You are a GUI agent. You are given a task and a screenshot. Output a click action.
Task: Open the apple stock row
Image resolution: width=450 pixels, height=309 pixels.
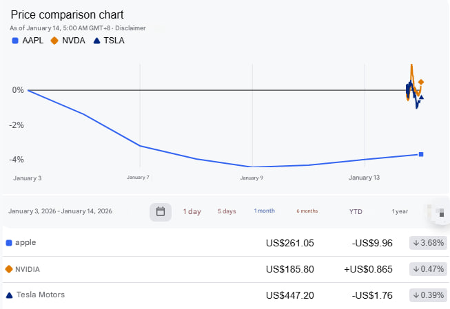[x=225, y=243]
